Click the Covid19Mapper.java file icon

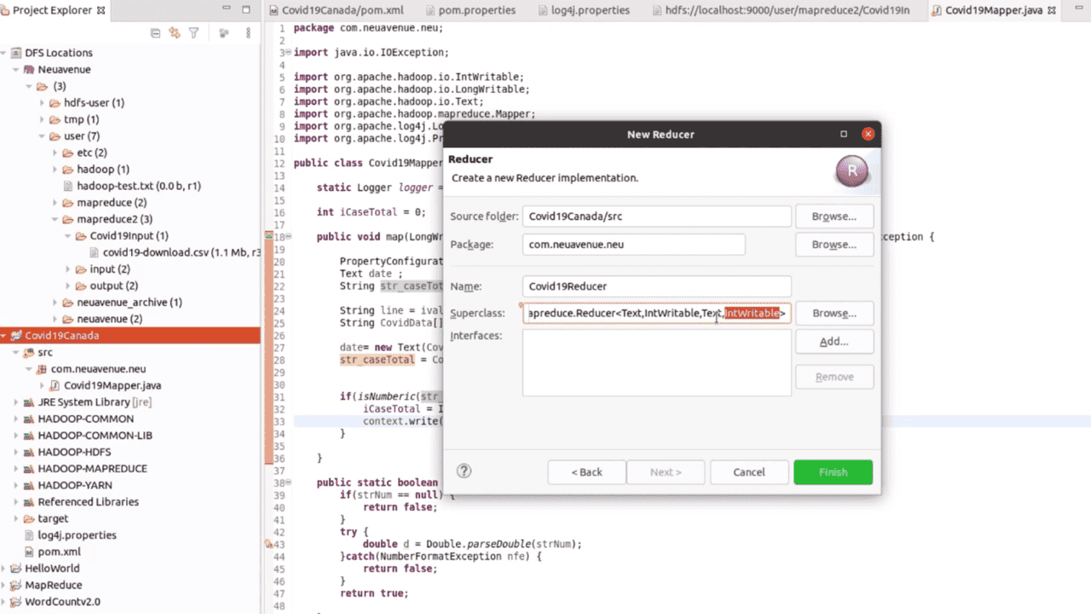pyautogui.click(x=55, y=385)
